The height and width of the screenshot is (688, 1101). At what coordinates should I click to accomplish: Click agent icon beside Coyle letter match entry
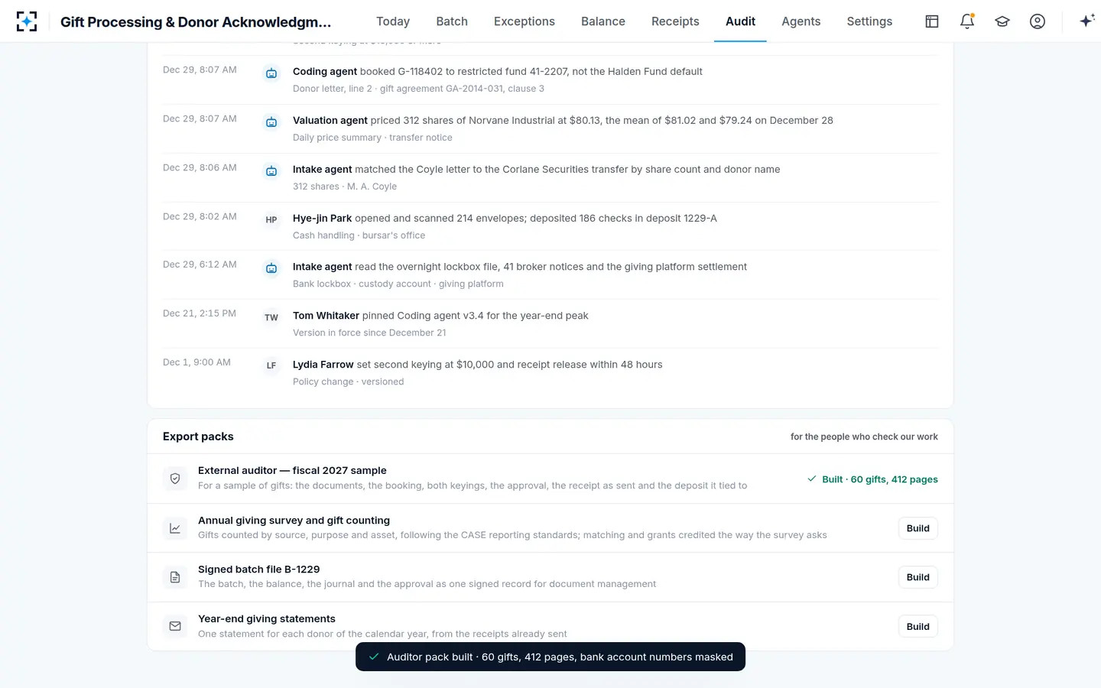[x=271, y=171]
